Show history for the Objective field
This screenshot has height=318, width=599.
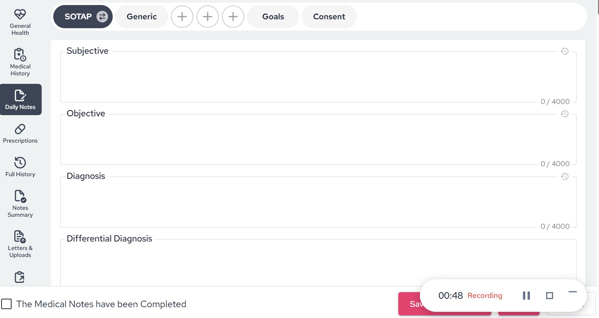click(x=565, y=114)
